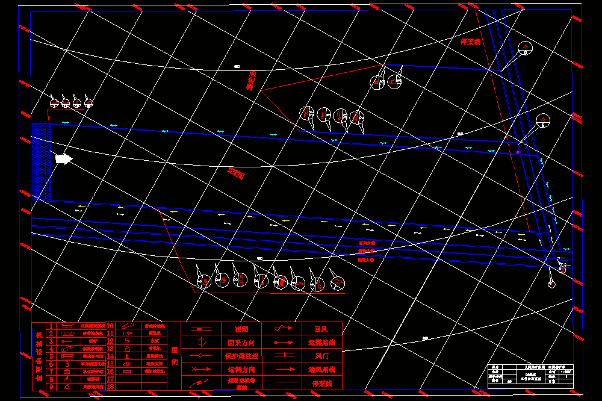Click equipment symbol in legend row 7
This screenshot has height=401, width=602.
tap(67, 371)
